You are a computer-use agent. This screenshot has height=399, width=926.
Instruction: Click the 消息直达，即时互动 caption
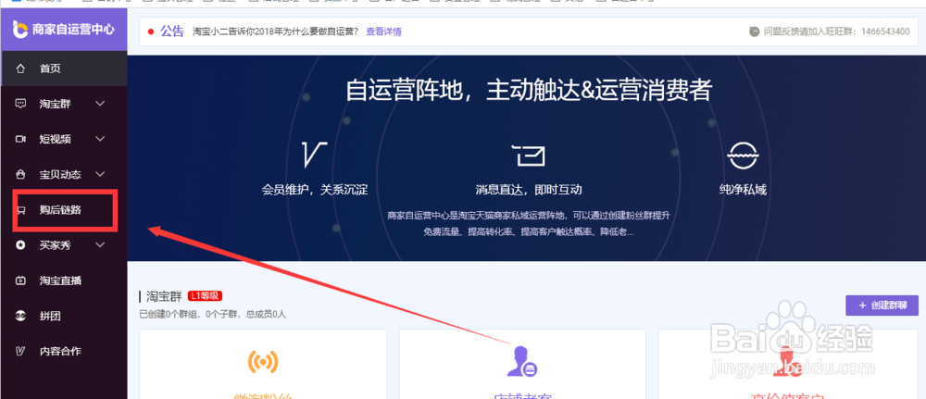[529, 190]
